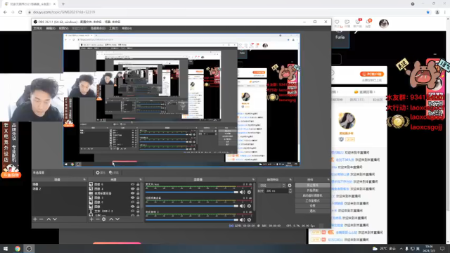Viewport: 450px width, 253px height.
Task: Increase transition duration with the up arrow
Action: click(290, 190)
